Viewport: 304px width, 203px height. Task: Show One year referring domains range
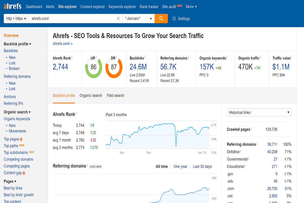coord(180,166)
